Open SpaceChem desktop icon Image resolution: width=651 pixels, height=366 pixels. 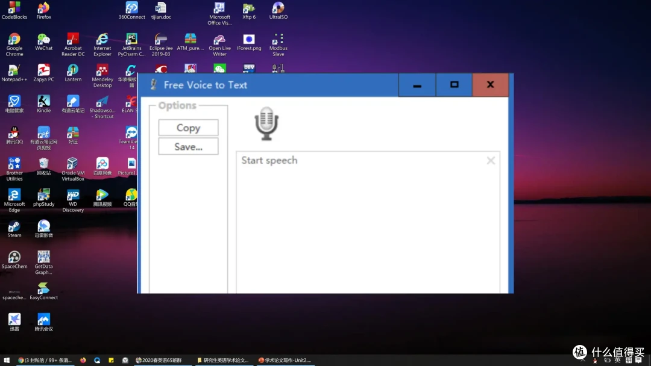pyautogui.click(x=14, y=260)
